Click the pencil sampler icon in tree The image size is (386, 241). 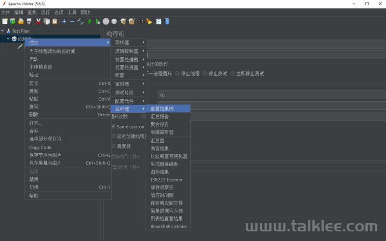coord(20,47)
